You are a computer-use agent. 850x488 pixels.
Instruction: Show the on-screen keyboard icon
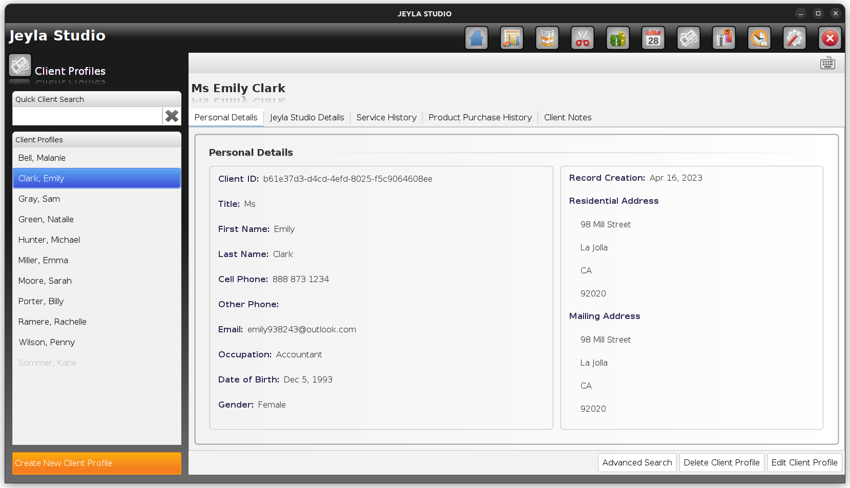point(827,63)
